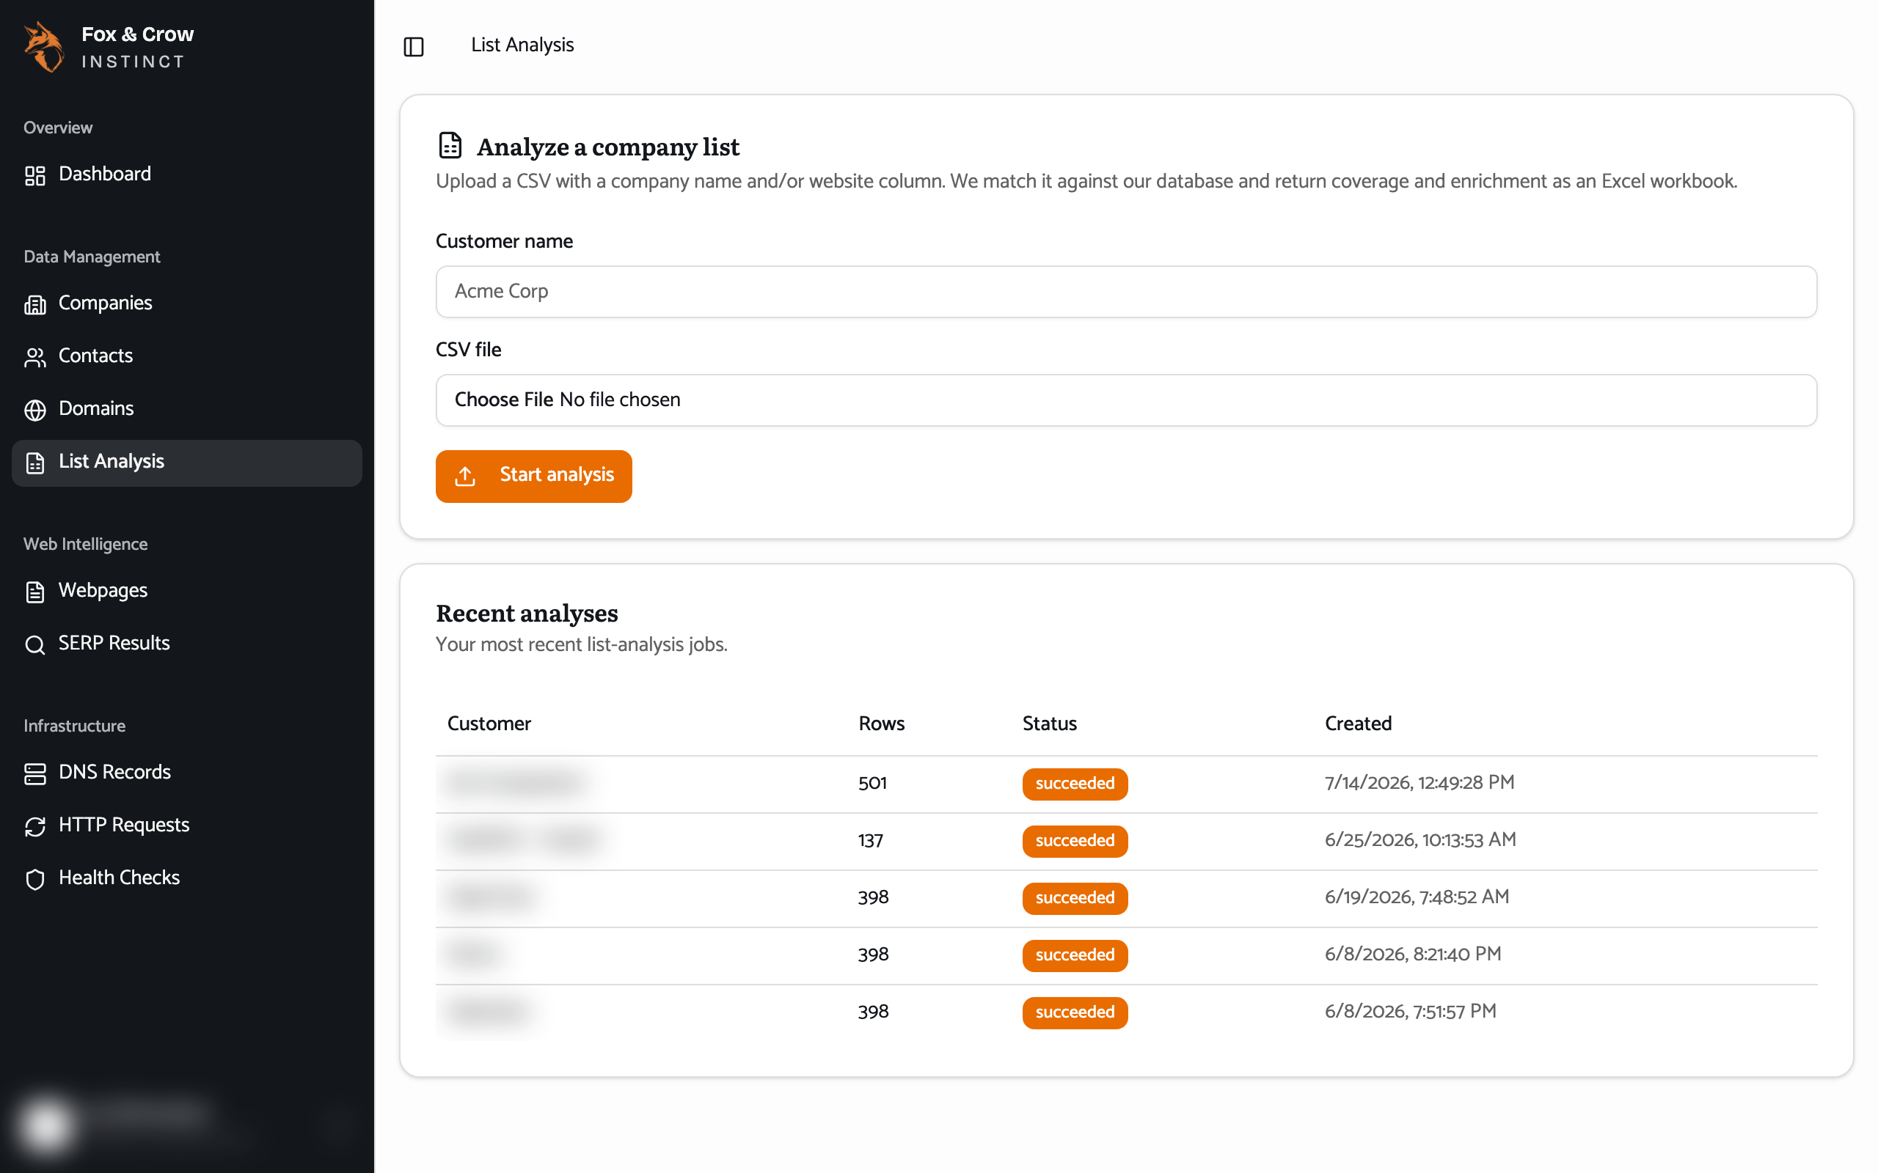This screenshot has width=1878, height=1173.
Task: Click succeeded badge for the 7:51:57 PM job
Action: pyautogui.click(x=1075, y=1012)
